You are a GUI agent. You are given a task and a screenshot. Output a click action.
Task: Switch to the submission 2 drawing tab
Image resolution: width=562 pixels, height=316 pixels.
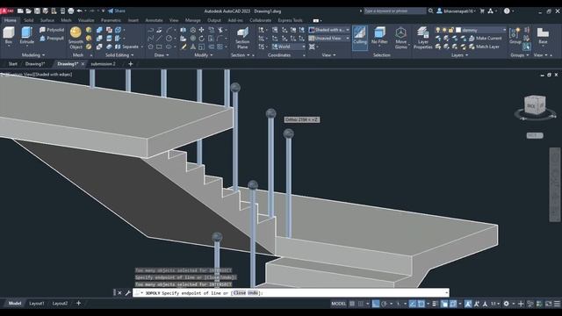pyautogui.click(x=104, y=64)
